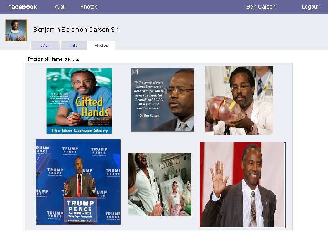Switch to the Info profile tab
This screenshot has height=246, width=328.
tap(74, 46)
